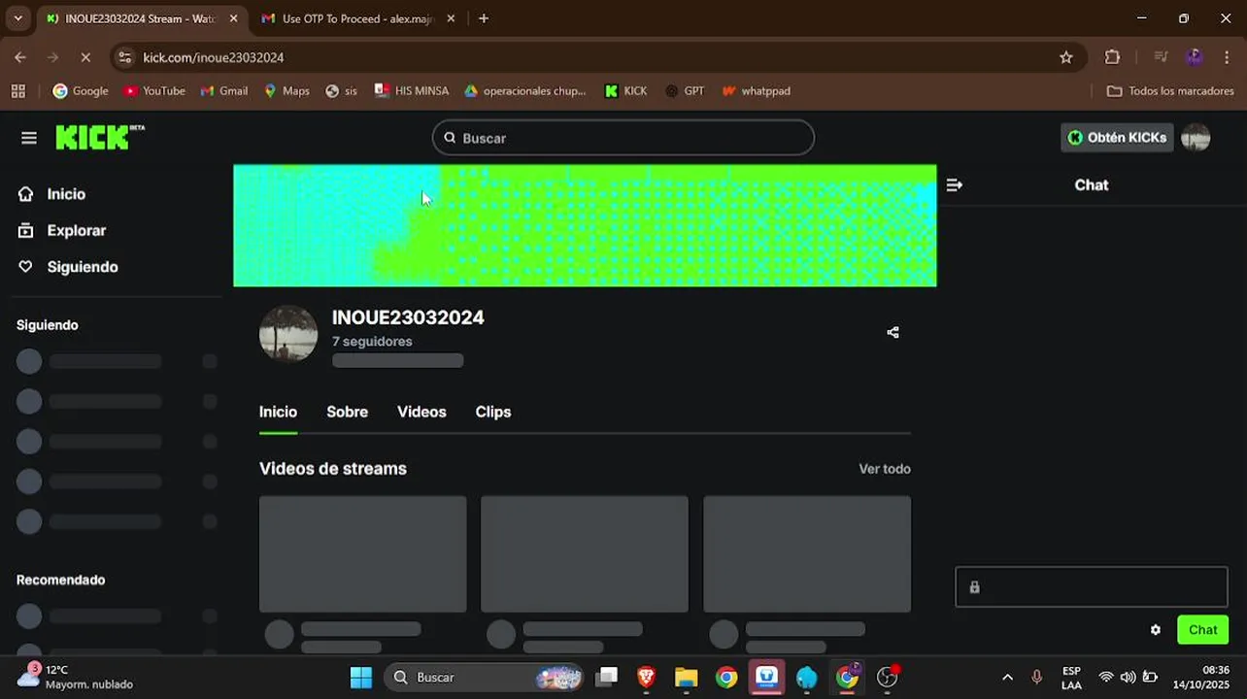Launch Brave browser from taskbar
1247x699 pixels.
(x=647, y=678)
